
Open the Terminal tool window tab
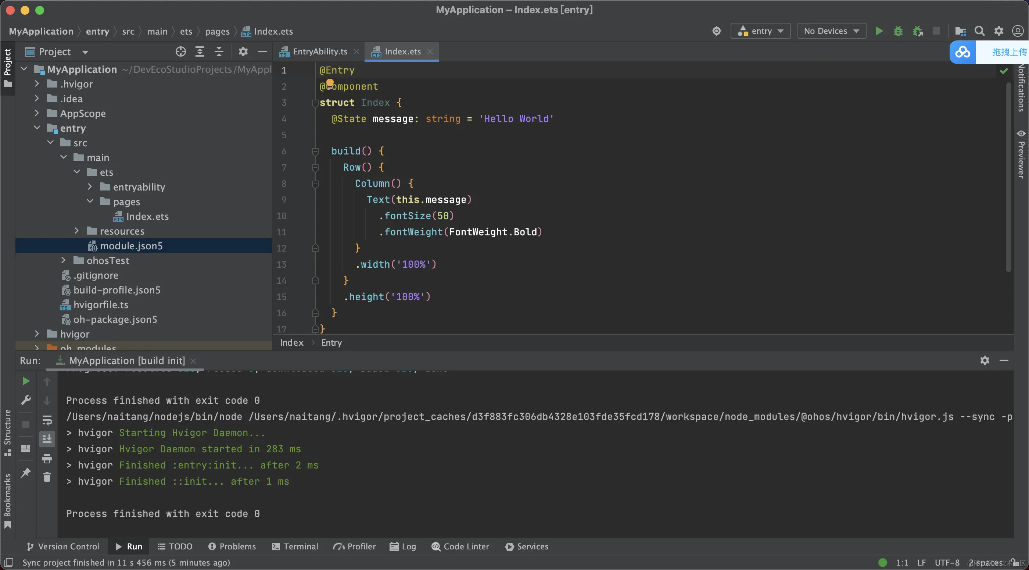click(x=295, y=546)
